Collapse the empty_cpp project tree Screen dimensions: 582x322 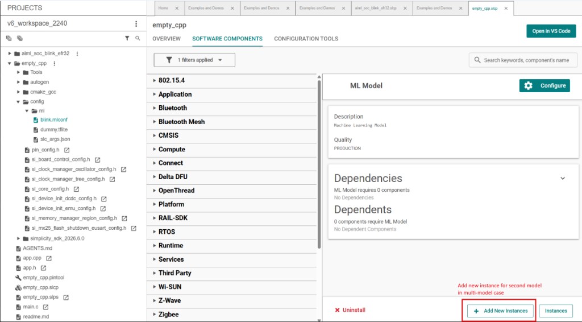(10, 64)
